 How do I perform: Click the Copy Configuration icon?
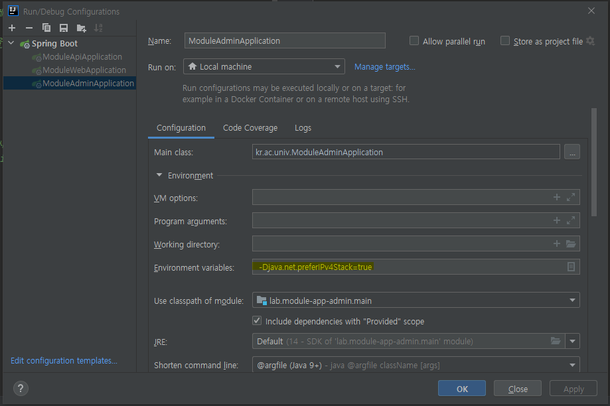pyautogui.click(x=46, y=28)
